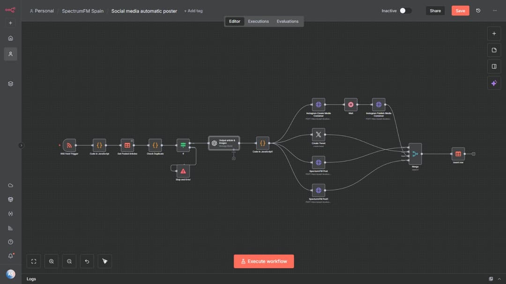This screenshot has height=284, width=506.
Task: Click the Wait node icon
Action: (x=350, y=105)
